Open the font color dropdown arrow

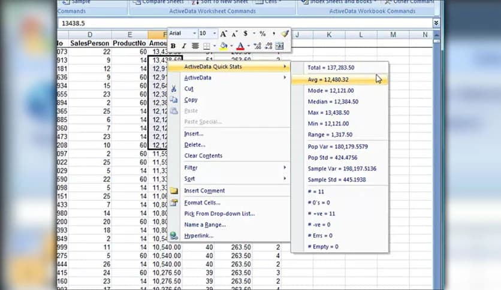point(248,46)
